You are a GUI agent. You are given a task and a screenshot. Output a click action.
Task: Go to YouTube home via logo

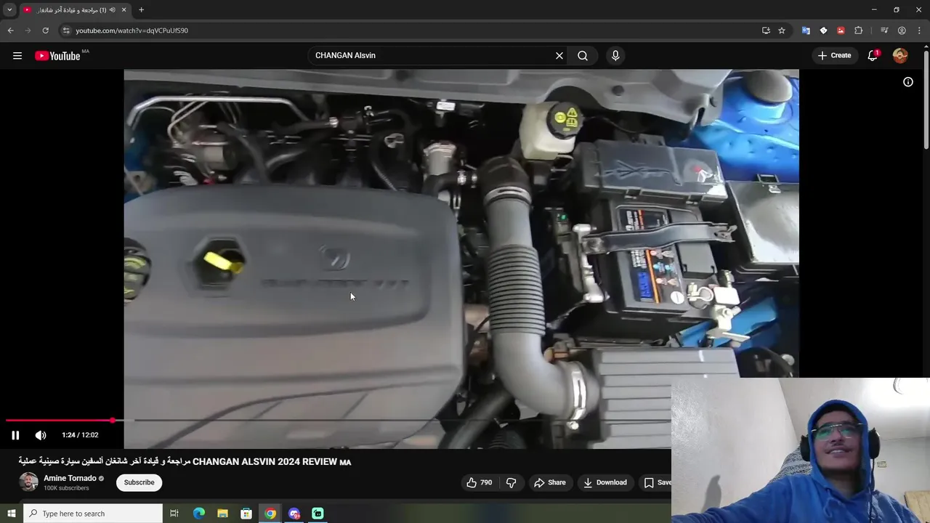click(57, 56)
